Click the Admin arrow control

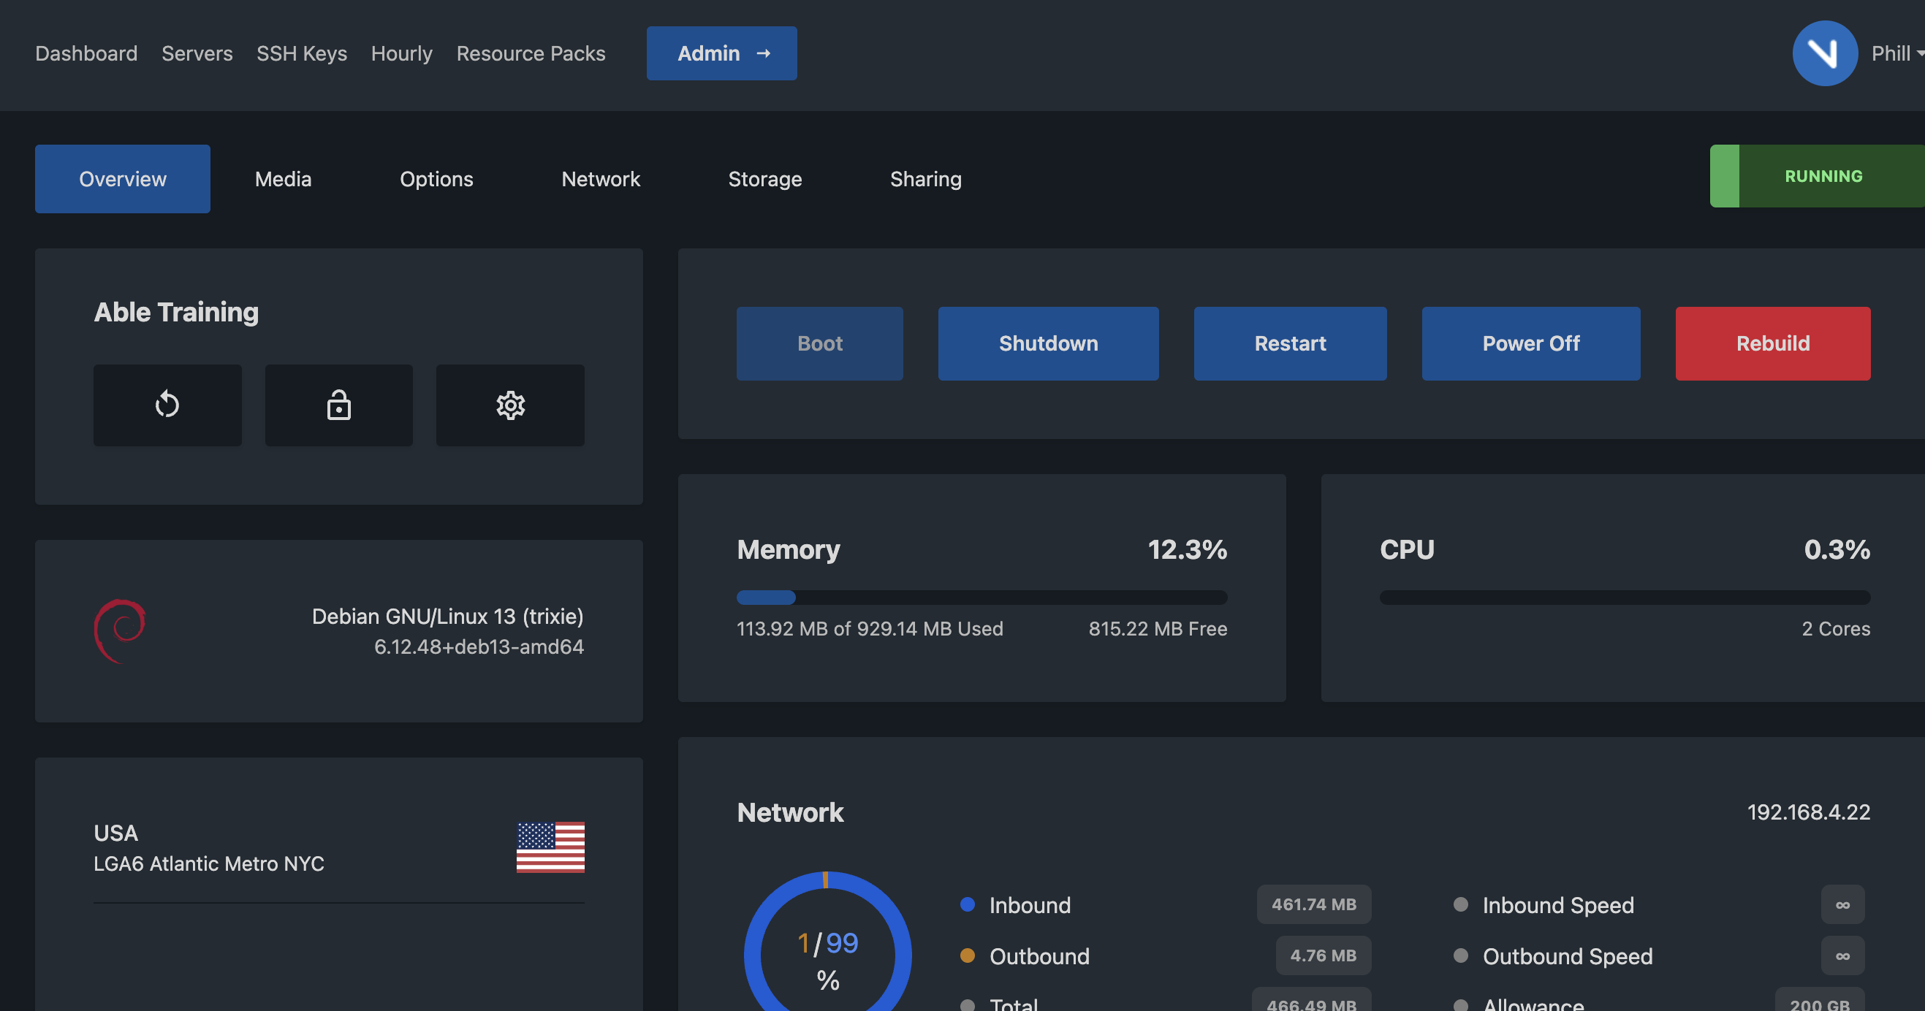coord(764,53)
